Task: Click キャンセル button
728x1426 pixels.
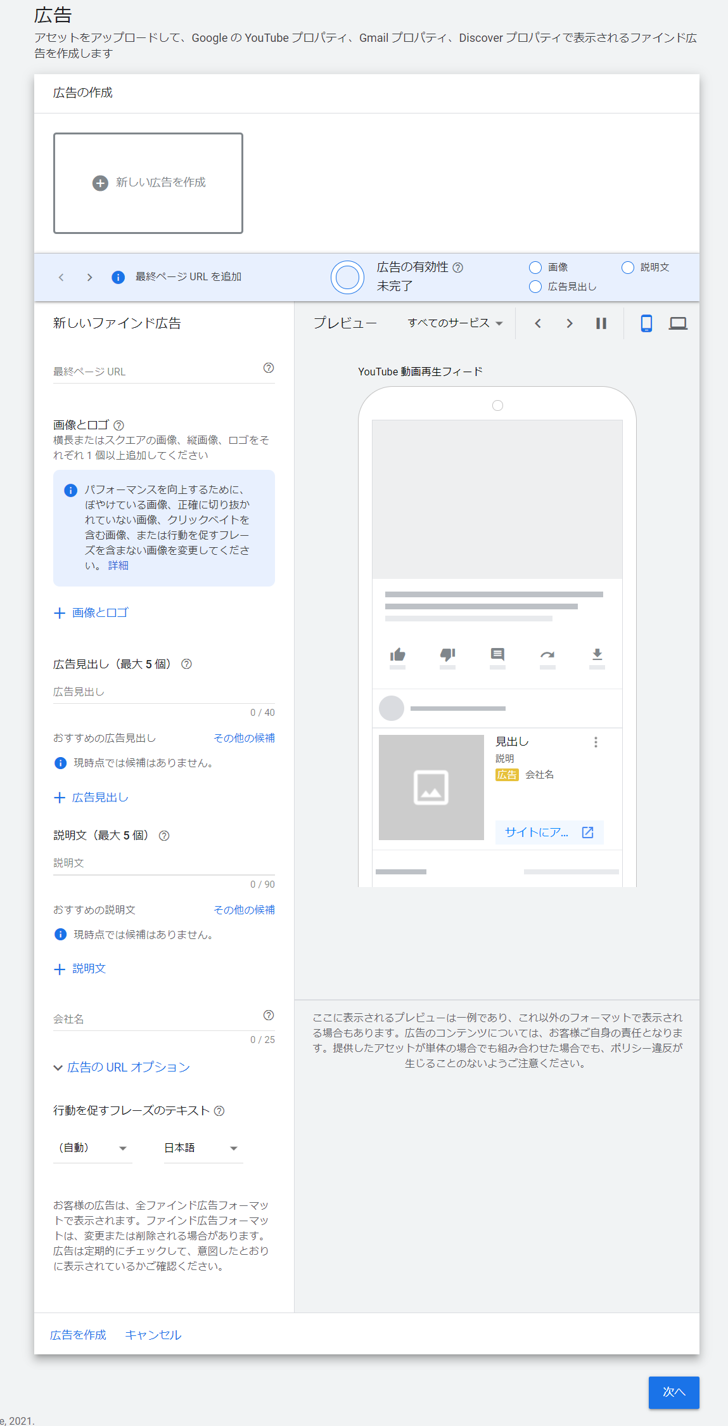Action: point(153,1335)
